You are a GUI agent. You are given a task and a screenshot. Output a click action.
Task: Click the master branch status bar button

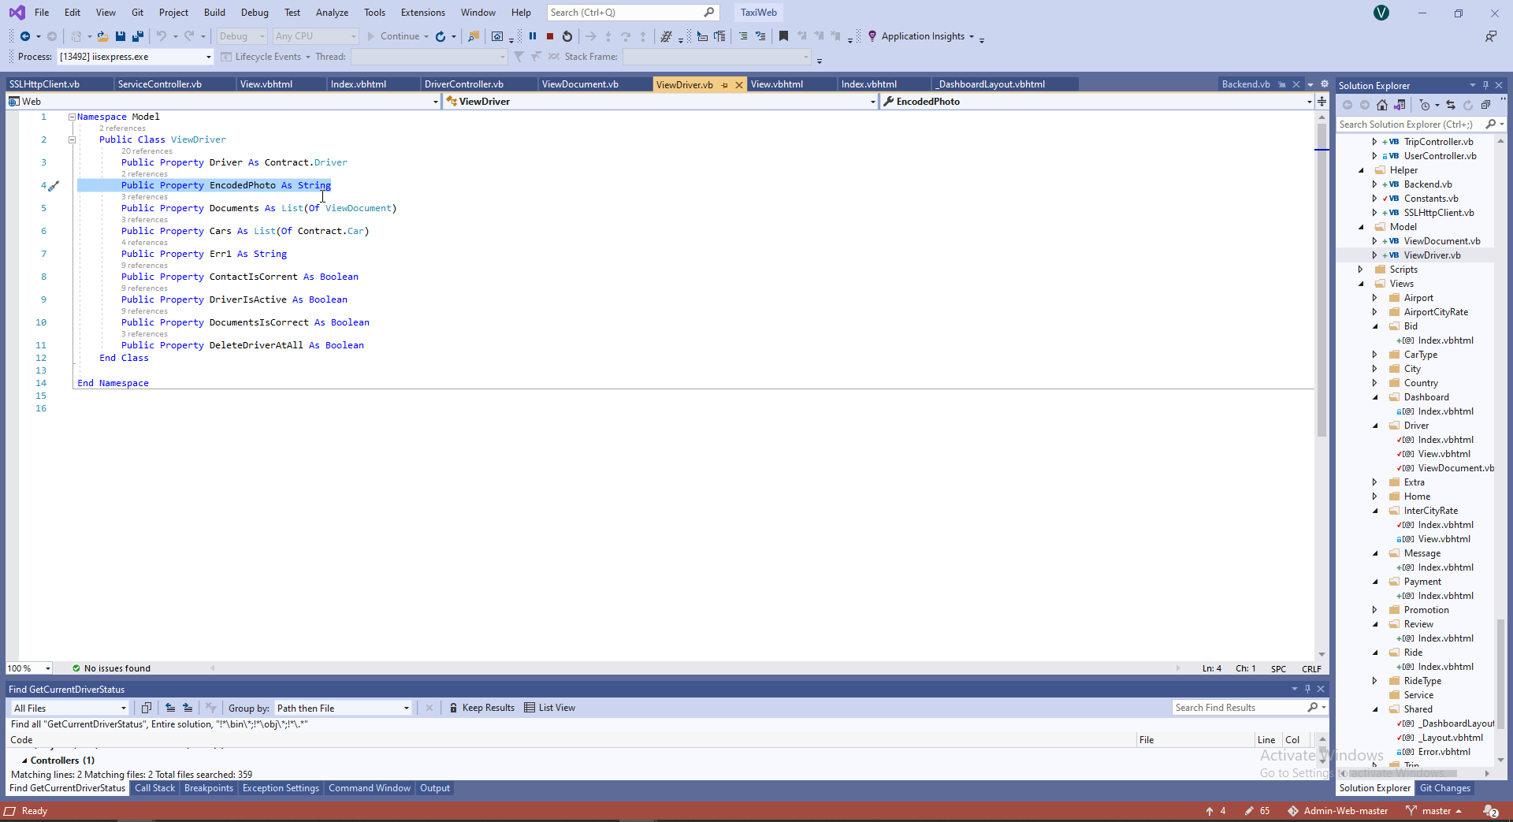pyautogui.click(x=1433, y=811)
